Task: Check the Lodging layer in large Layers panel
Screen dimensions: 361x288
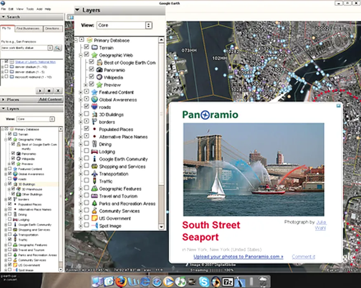Action: tap(86, 152)
